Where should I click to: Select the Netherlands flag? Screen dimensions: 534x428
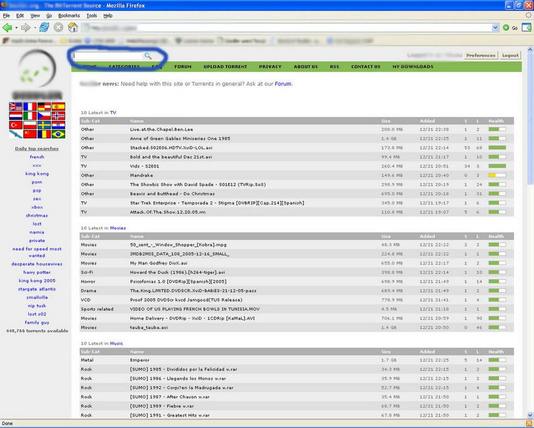point(16,116)
